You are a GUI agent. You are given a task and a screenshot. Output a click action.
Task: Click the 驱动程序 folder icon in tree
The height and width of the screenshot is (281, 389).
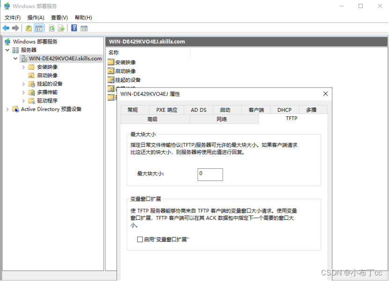click(31, 101)
